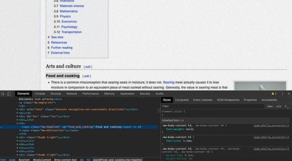This screenshot has height=161, width=292.
Task: Expand the hatnote div node
Action: click(x=18, y=109)
